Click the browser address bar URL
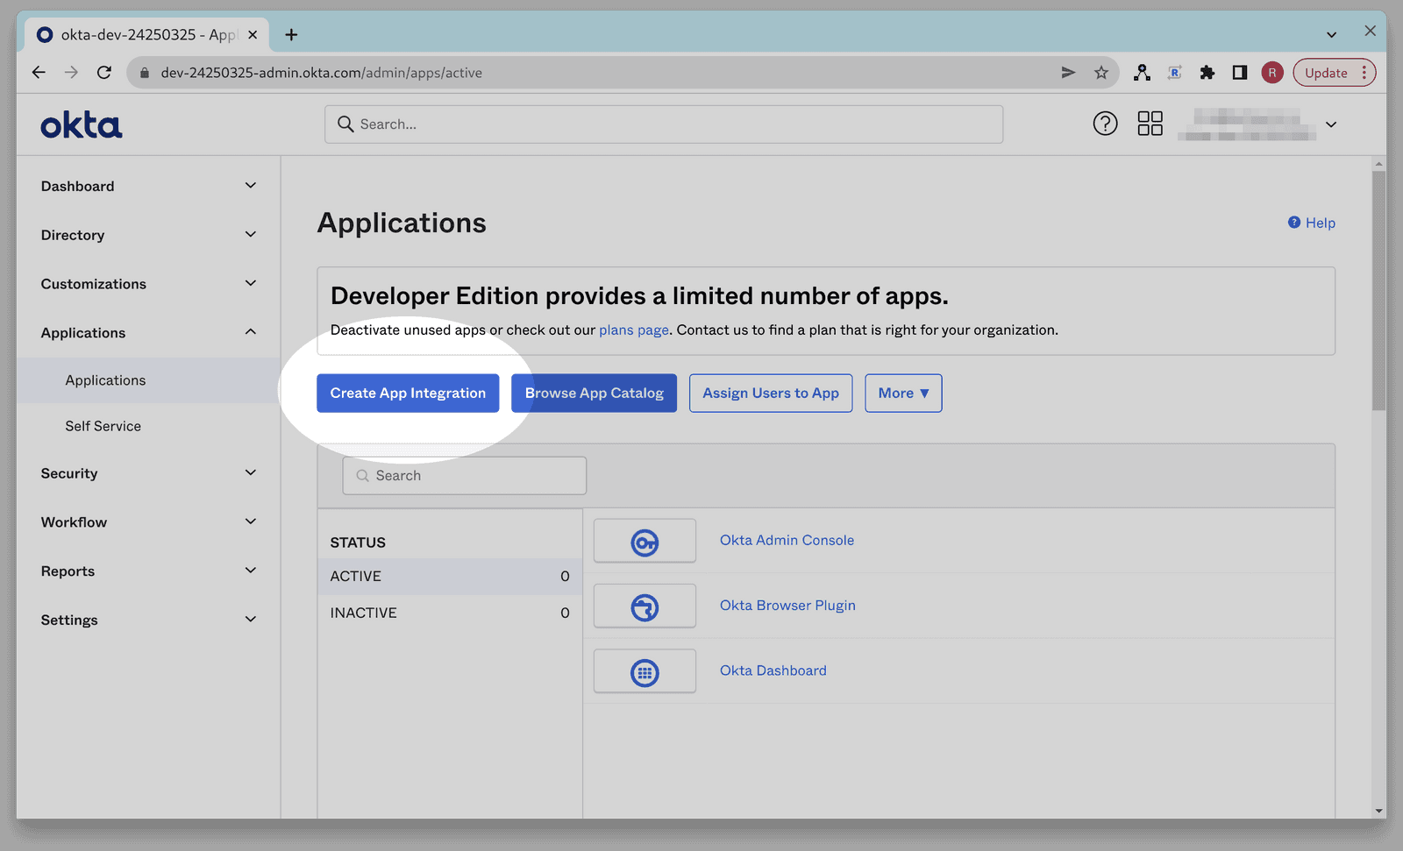Image resolution: width=1403 pixels, height=851 pixels. pos(321,73)
